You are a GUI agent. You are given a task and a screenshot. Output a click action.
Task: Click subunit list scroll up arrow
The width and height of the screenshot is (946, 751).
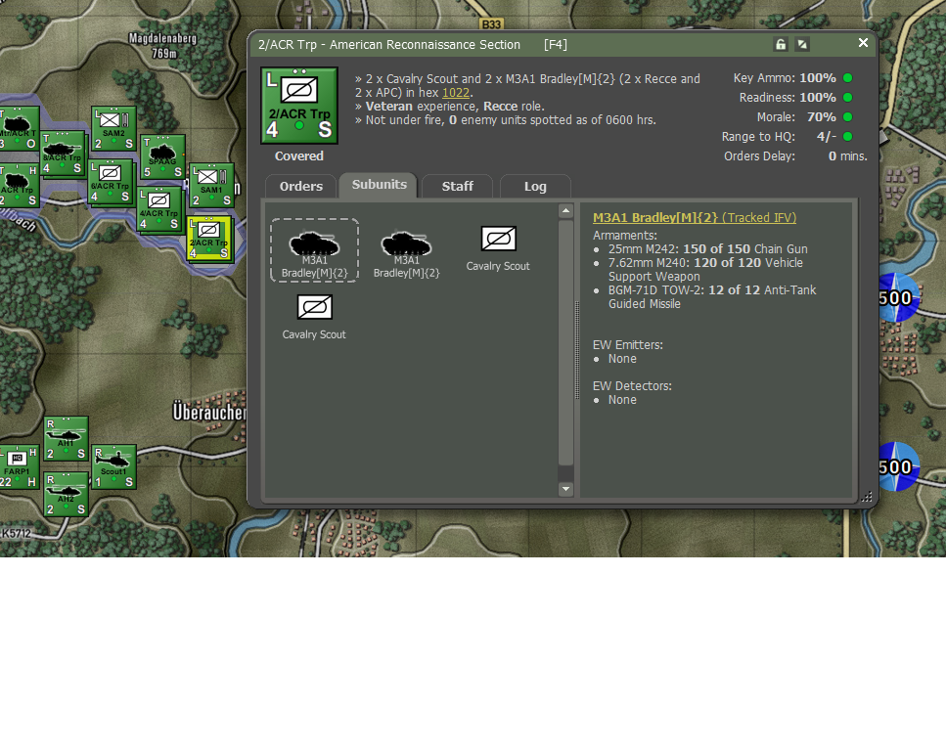coord(565,210)
